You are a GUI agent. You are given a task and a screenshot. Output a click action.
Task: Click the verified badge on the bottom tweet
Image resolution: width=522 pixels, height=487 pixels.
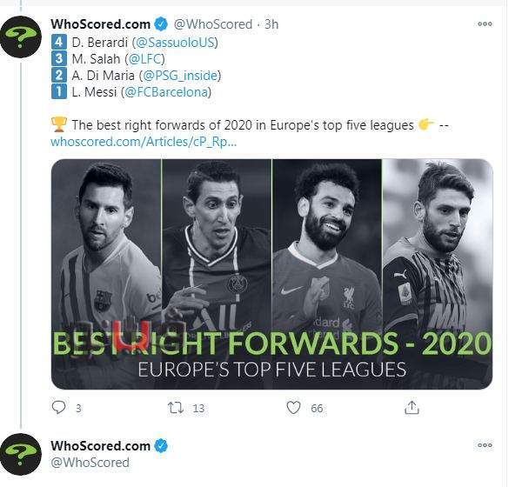(x=162, y=445)
